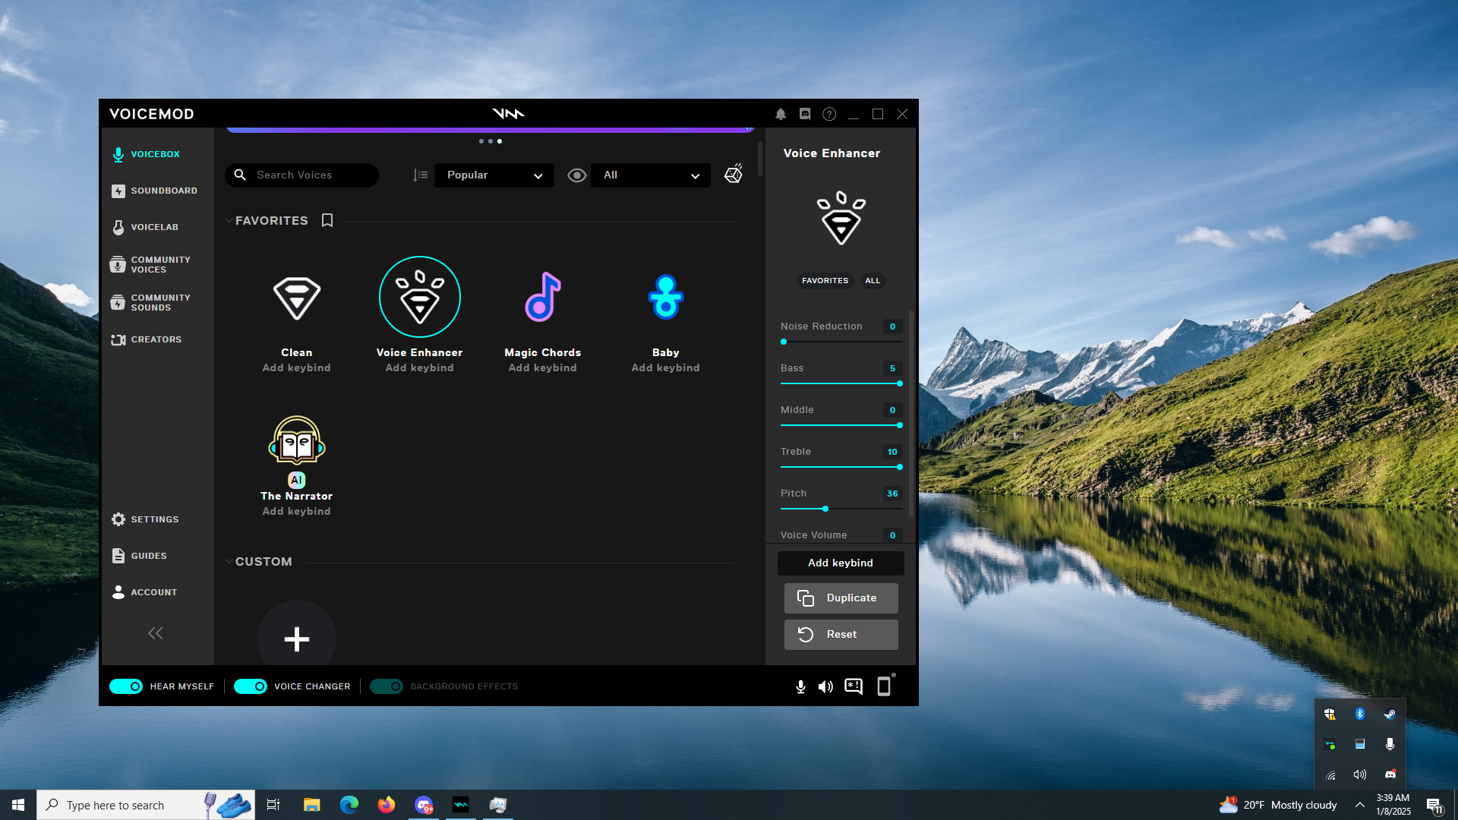1458x820 pixels.
Task: Collapse the Favorites section
Action: 229,221
